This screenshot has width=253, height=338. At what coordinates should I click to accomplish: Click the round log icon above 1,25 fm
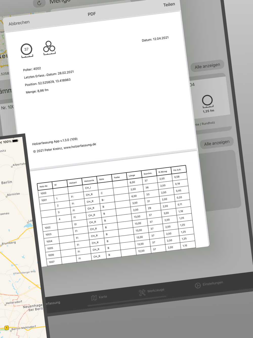click(207, 101)
